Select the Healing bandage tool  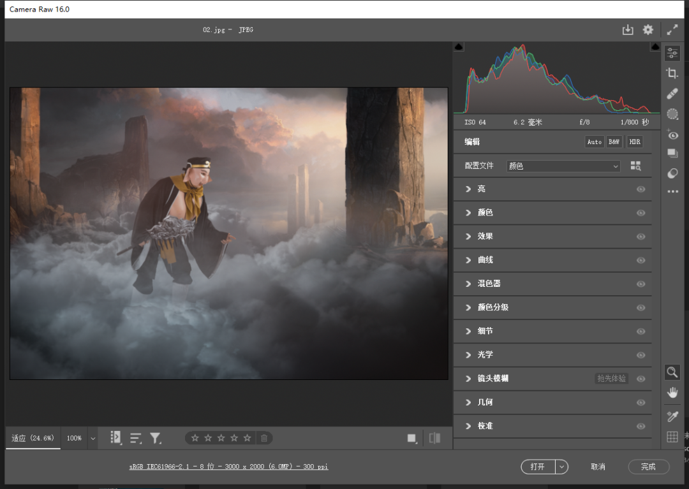pos(672,94)
